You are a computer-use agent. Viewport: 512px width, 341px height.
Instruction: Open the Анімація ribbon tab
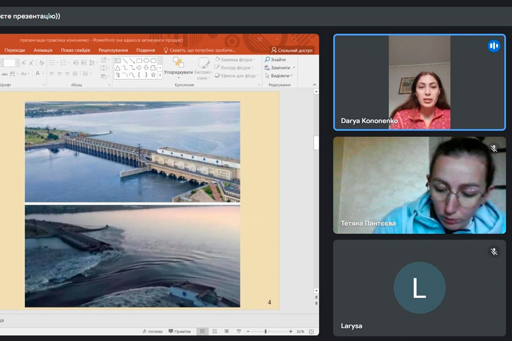pyautogui.click(x=43, y=50)
